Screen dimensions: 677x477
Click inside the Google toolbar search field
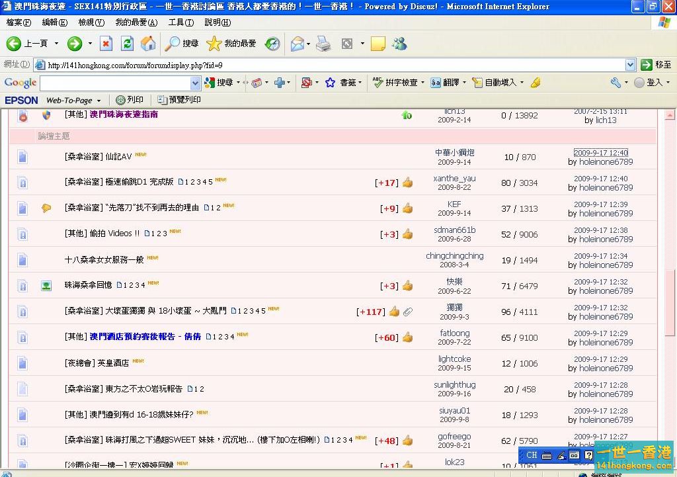pos(115,83)
